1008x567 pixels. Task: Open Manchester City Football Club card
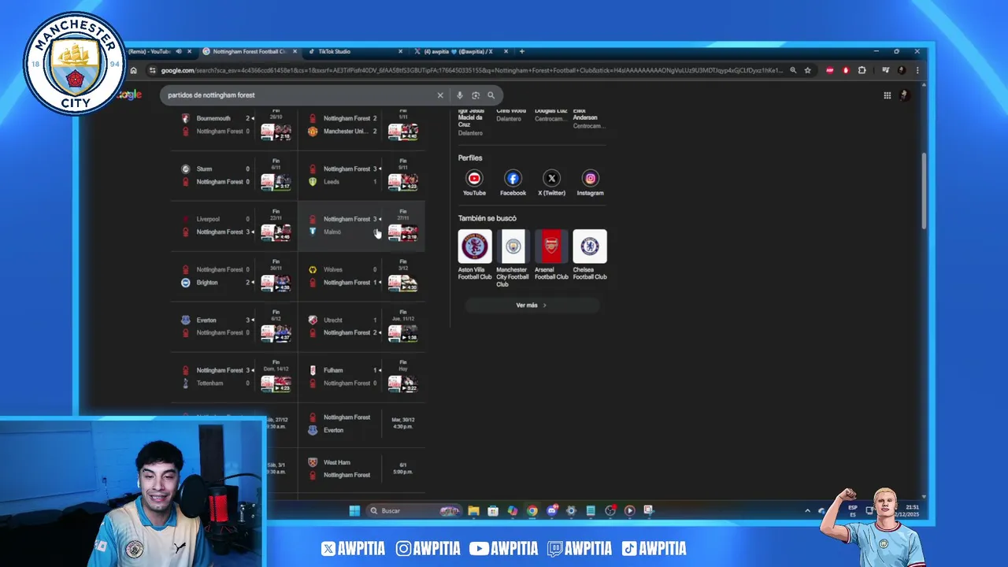513,258
